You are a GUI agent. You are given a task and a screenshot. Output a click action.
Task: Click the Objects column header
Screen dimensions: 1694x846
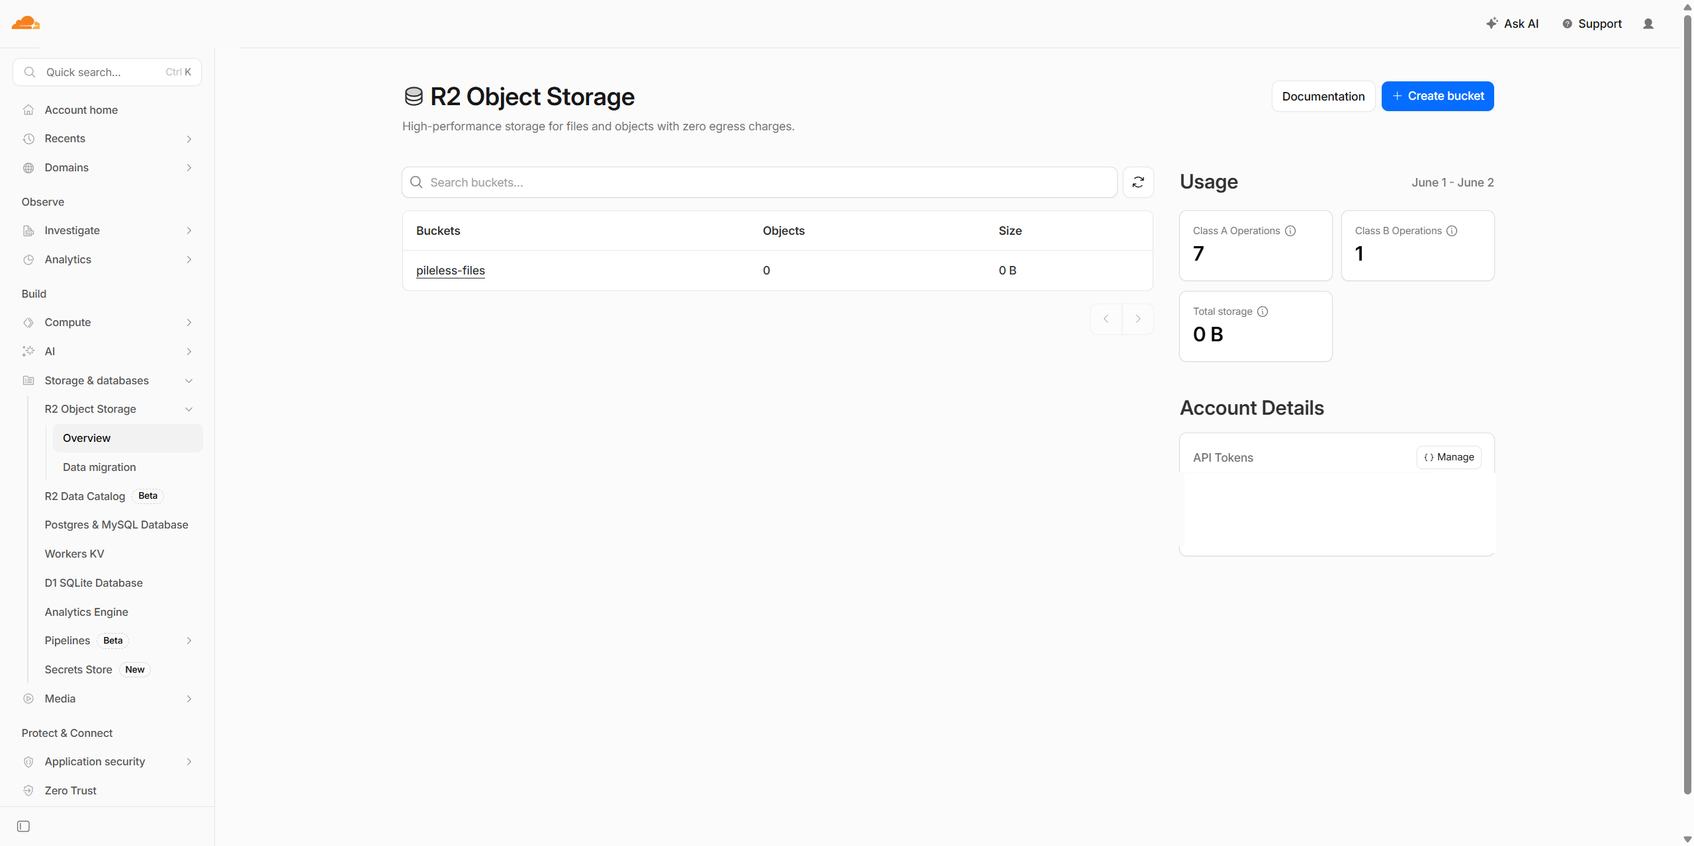(783, 231)
